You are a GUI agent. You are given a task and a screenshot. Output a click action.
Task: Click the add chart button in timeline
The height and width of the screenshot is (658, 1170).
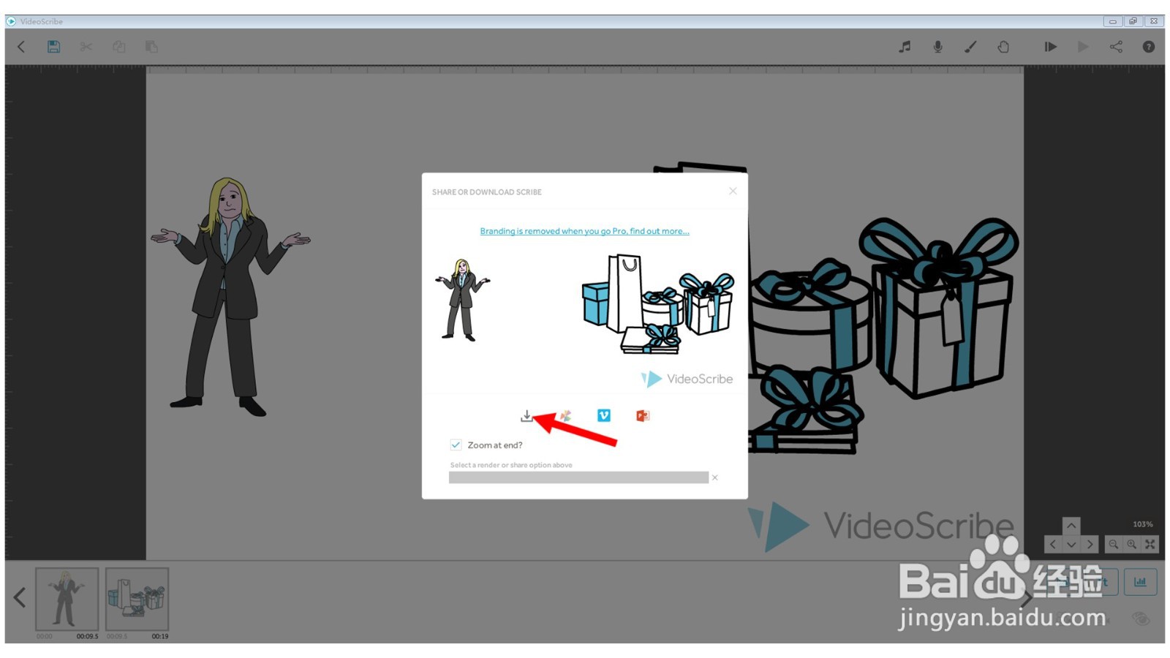[1140, 582]
